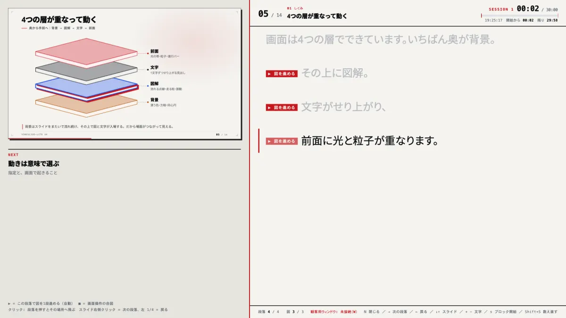The width and height of the screenshot is (566, 318).
Task: Click the slide counter '05 / 14'
Action: 270,14
